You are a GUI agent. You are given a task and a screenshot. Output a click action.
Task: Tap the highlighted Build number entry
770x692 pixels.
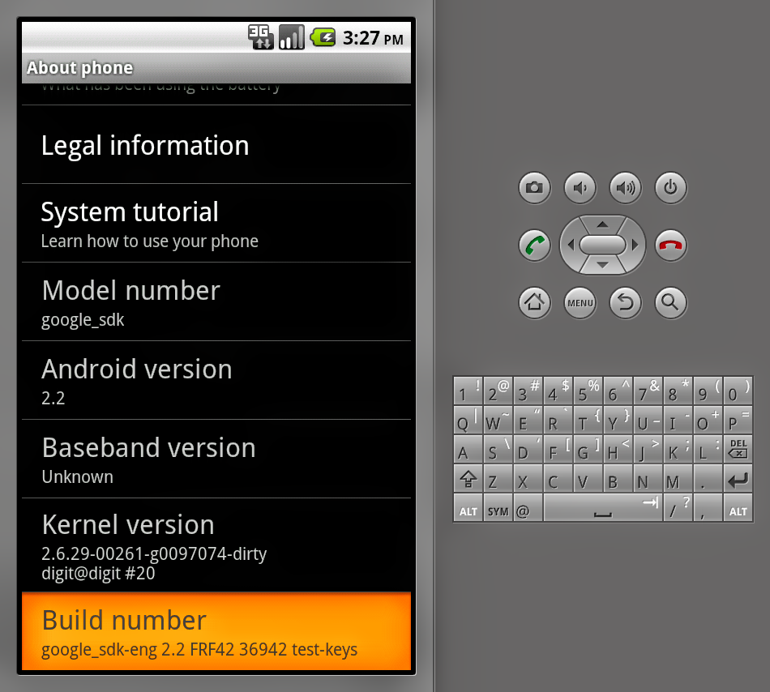pyautogui.click(x=216, y=631)
